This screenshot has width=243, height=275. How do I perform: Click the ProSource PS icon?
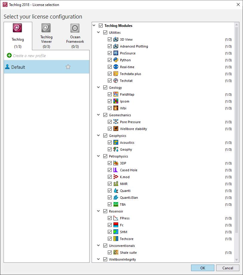116,53
